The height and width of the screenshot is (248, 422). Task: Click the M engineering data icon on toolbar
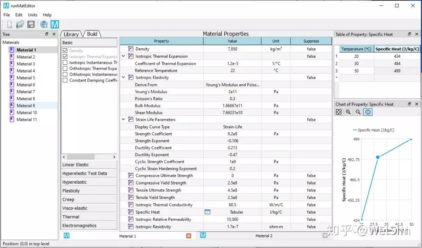pos(55,24)
